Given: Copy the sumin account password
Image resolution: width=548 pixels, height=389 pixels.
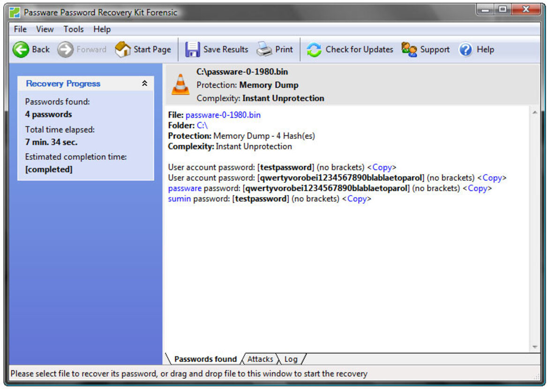Looking at the screenshot, I should [357, 199].
